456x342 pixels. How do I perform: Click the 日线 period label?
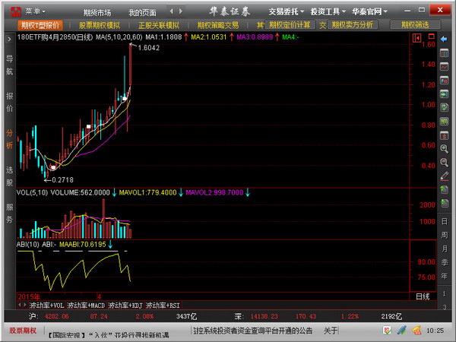point(423,296)
